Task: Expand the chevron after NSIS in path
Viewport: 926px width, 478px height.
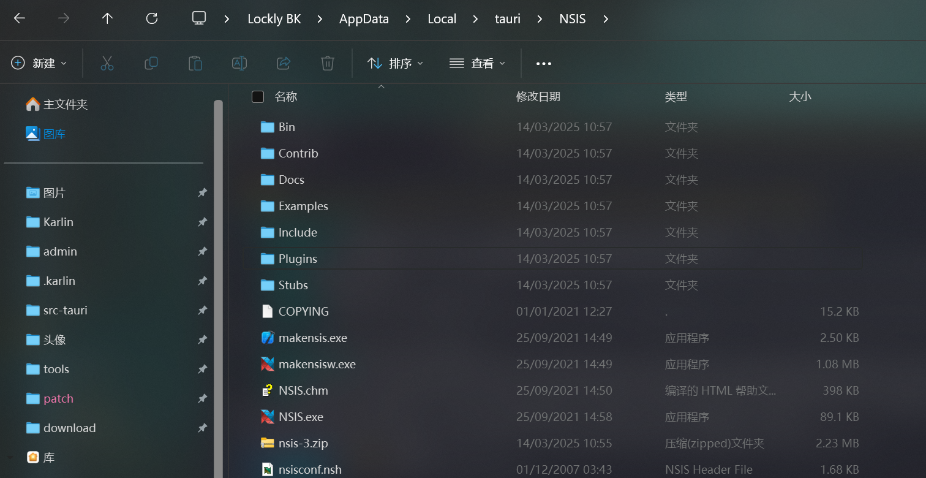Action: coord(606,19)
